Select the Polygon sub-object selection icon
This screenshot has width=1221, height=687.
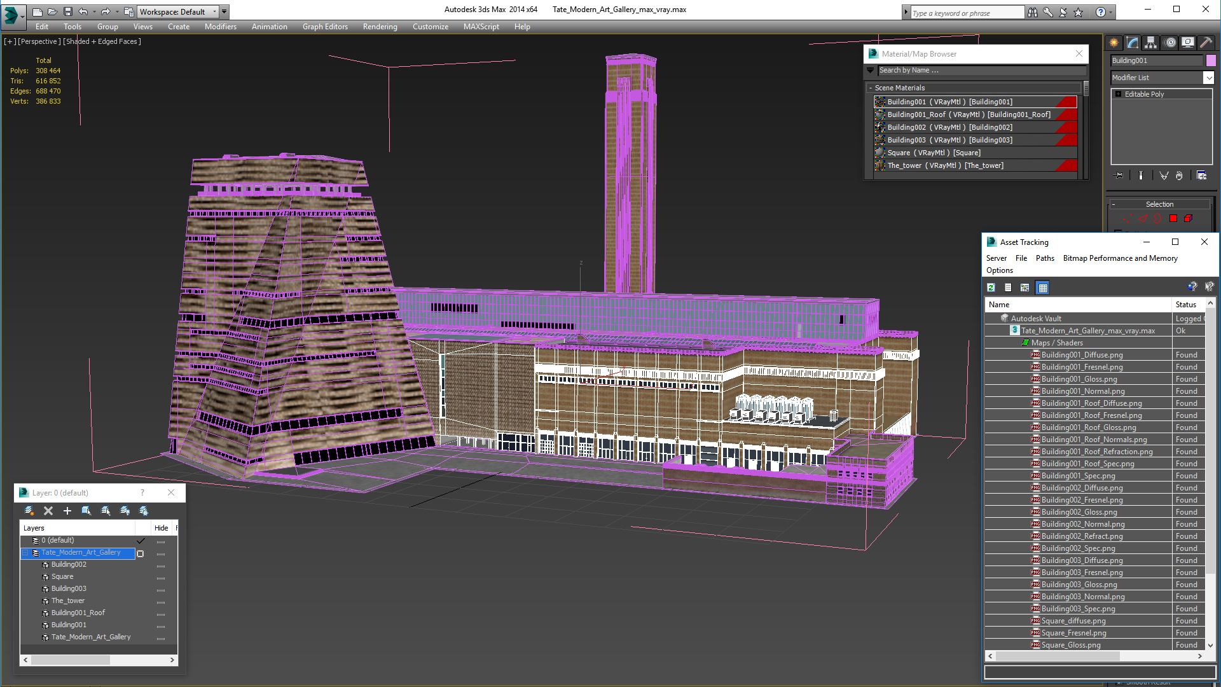tap(1173, 218)
